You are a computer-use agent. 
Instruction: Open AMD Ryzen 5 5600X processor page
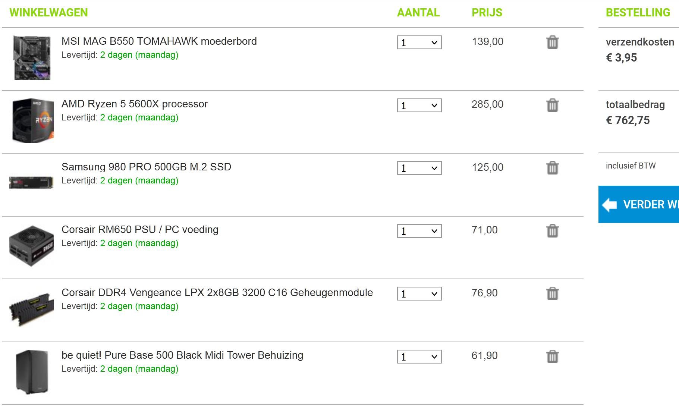pyautogui.click(x=134, y=104)
